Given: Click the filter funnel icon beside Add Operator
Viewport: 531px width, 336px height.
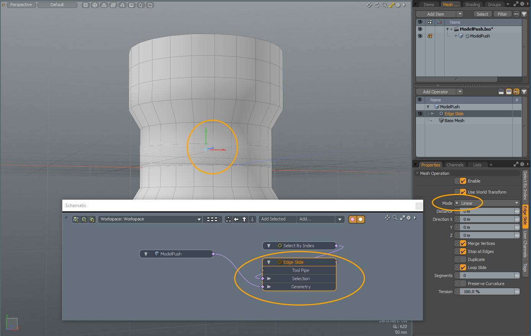Looking at the screenshot, I should (524, 92).
